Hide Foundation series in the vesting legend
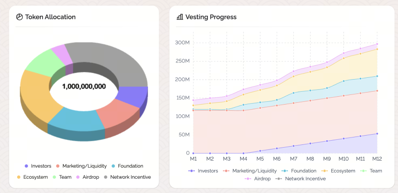The image size is (398, 193). tap(298, 171)
